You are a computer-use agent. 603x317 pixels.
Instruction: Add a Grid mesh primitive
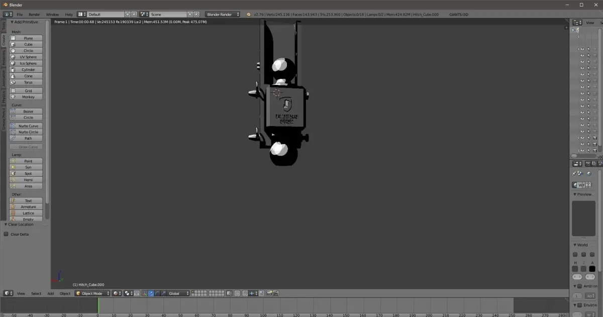coord(27,91)
